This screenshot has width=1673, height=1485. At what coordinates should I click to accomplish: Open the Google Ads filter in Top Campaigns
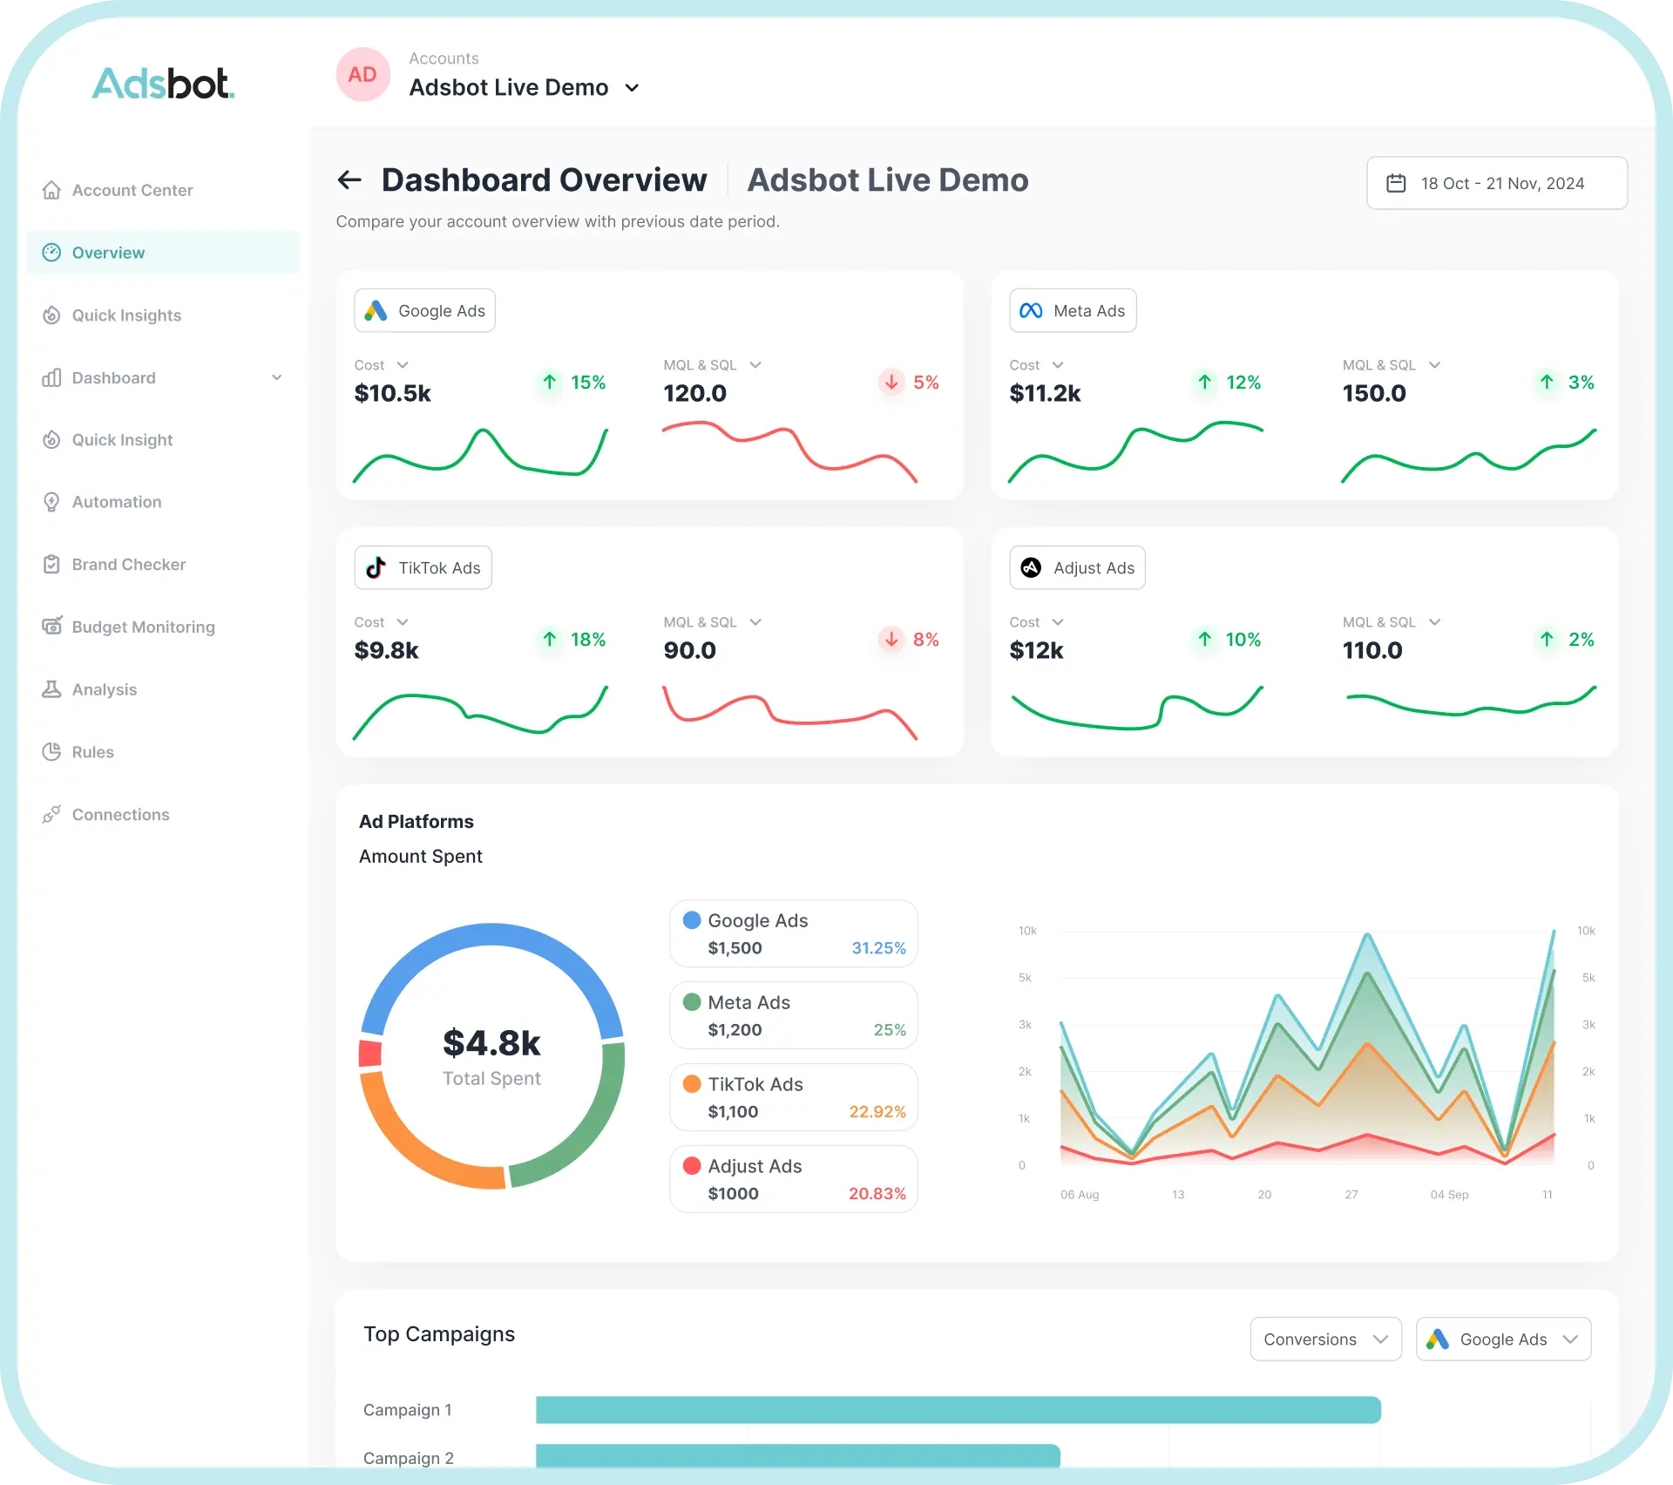[x=1504, y=1339]
